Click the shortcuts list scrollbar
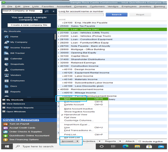The image size is (168, 152). [55, 37]
